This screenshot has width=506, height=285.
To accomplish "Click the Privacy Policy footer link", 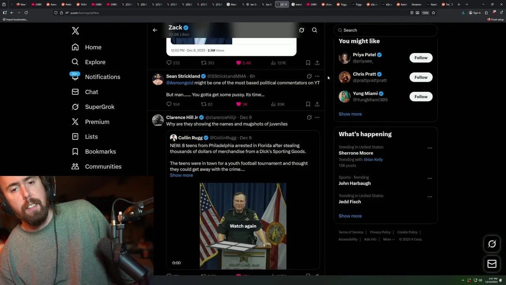I will click(380, 232).
